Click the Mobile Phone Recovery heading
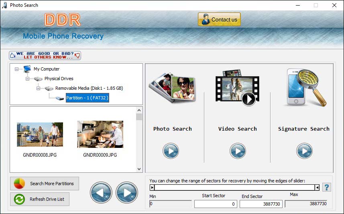This screenshot has width=344, height=214. pos(63,36)
